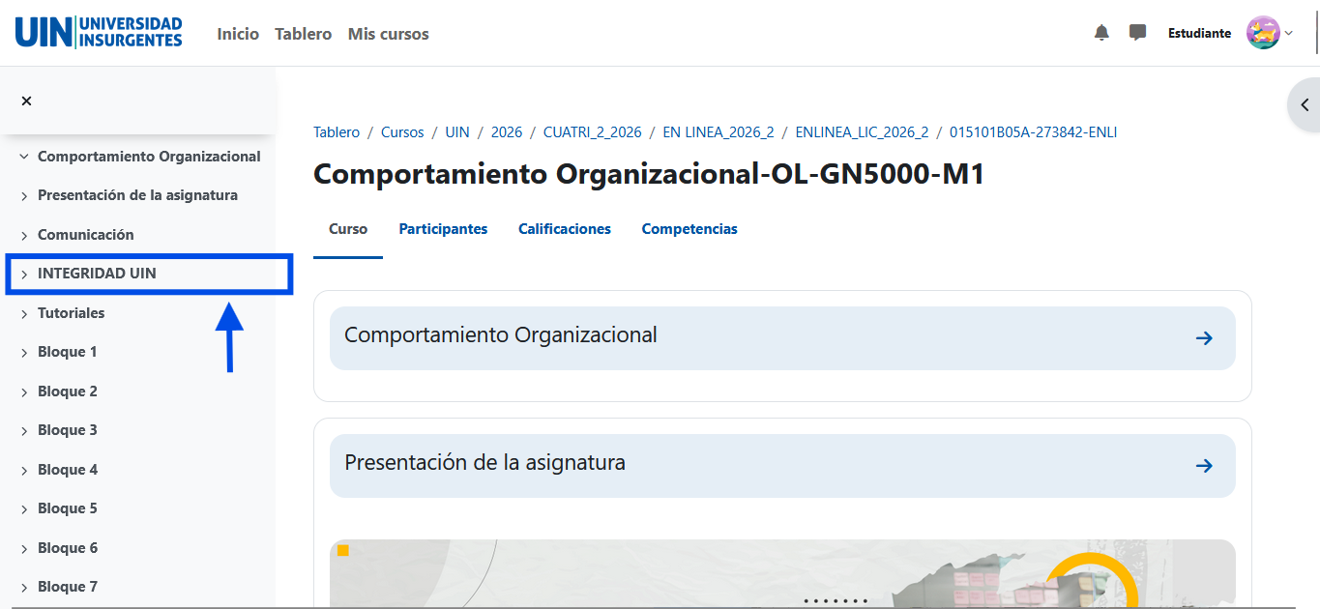This screenshot has width=1320, height=609.
Task: Collapse Comportamiento Organizacional sidebar section
Action: (x=24, y=157)
